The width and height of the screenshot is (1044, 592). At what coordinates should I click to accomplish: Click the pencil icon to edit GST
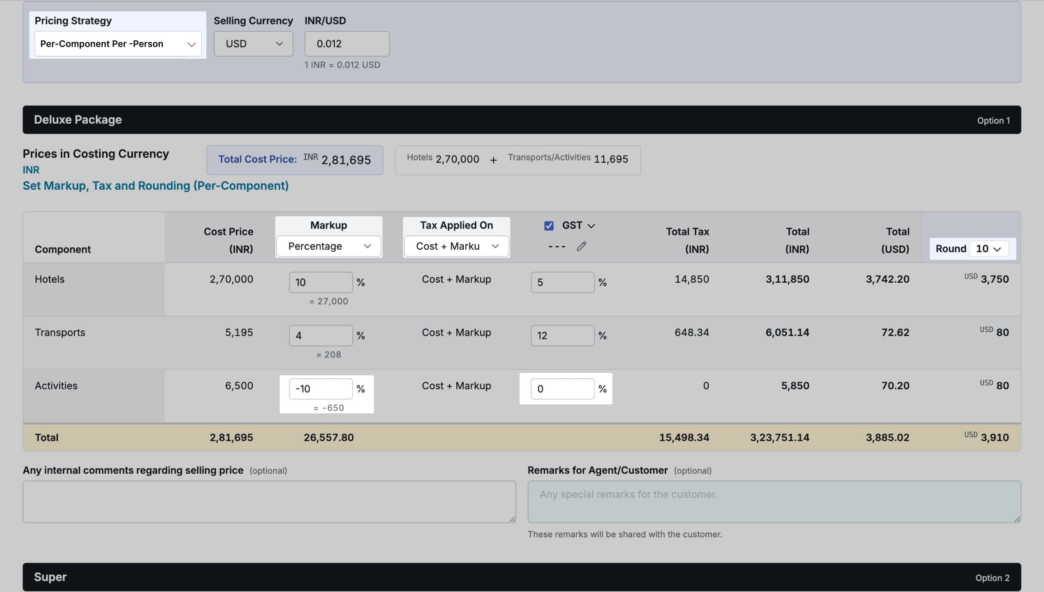point(581,246)
